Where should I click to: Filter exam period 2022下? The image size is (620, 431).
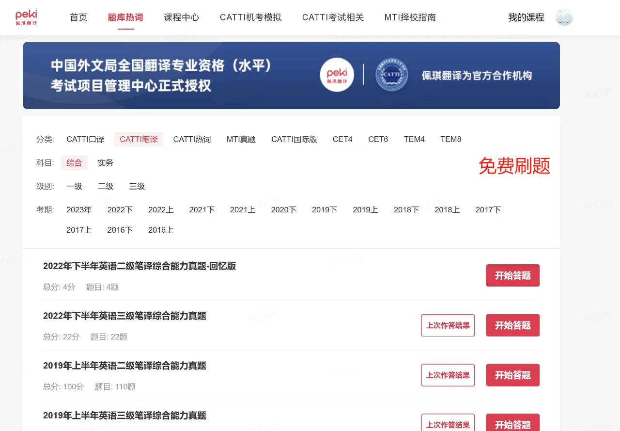[x=120, y=210]
